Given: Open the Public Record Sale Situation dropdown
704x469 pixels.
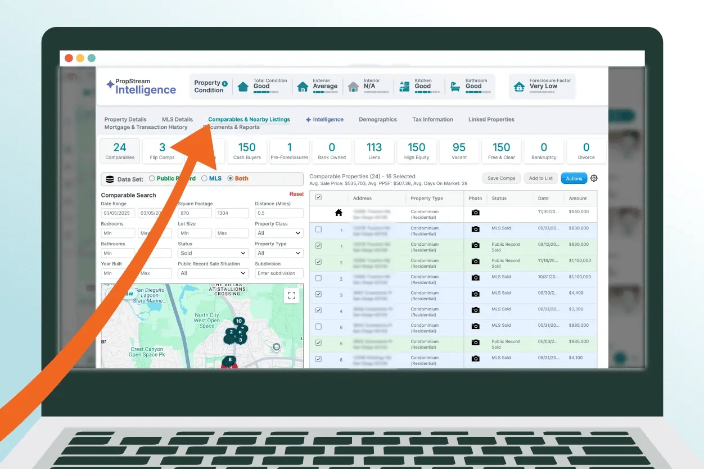Looking at the screenshot, I should (213, 273).
